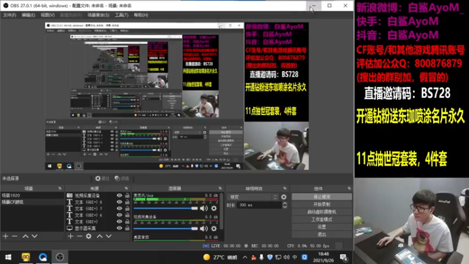The image size is (469, 264).
Task: Enable 工作室模式 studio mode
Action: click(321, 219)
